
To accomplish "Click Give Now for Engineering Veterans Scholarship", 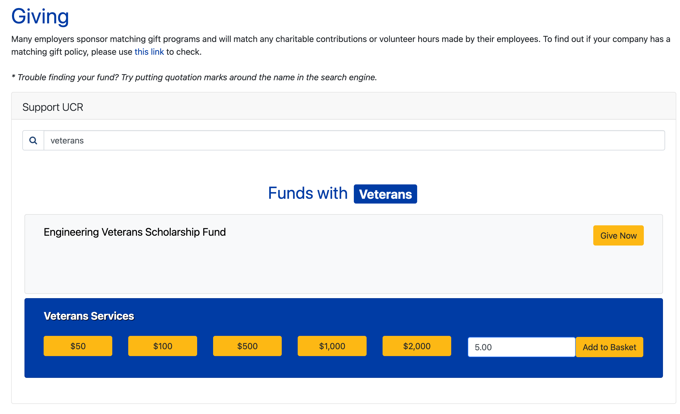I will tap(618, 235).
